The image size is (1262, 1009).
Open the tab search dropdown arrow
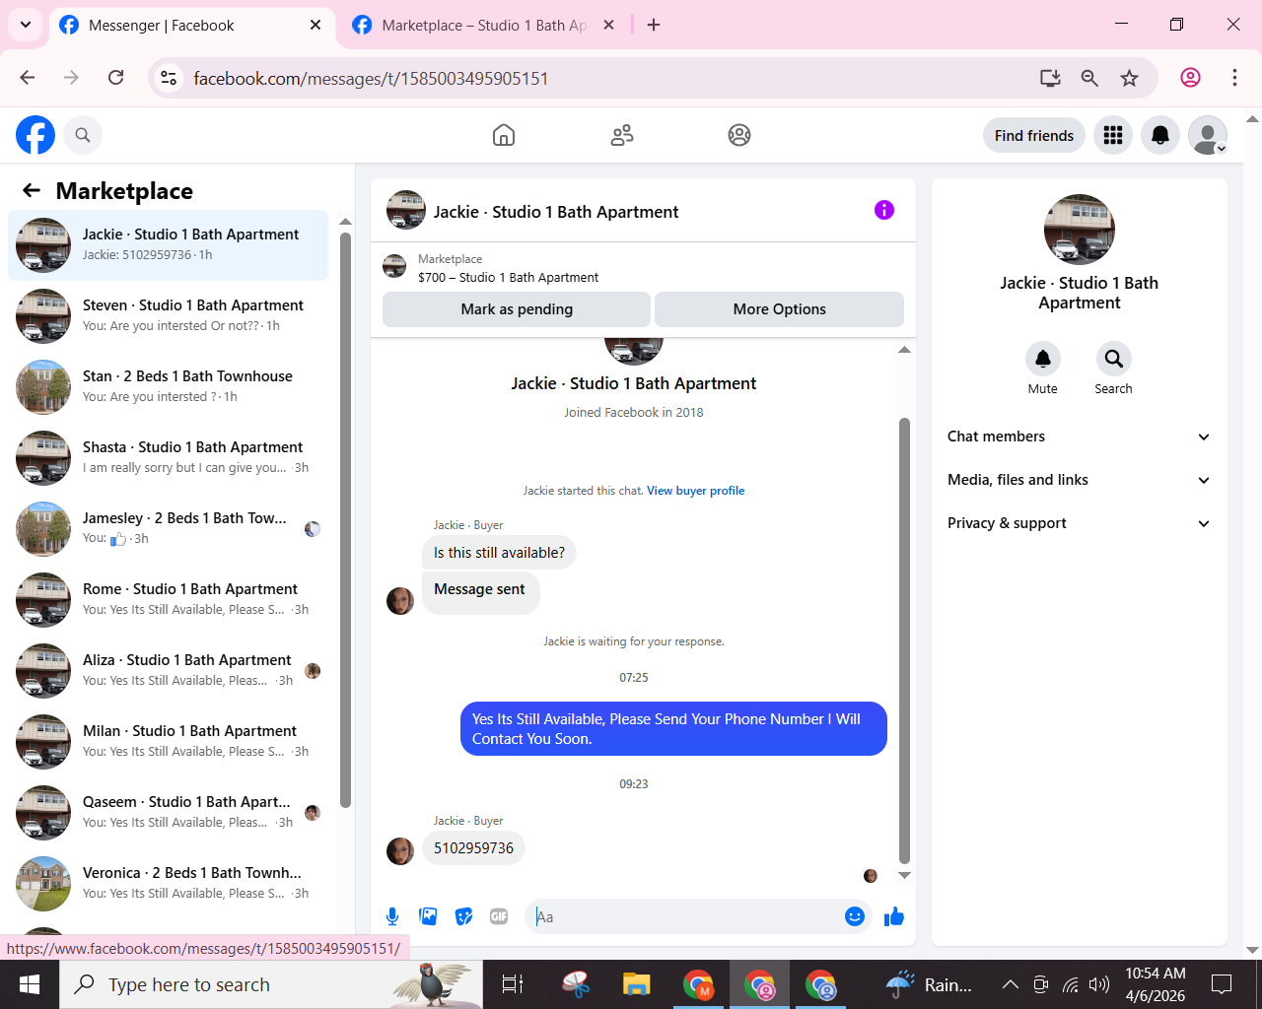click(x=26, y=26)
